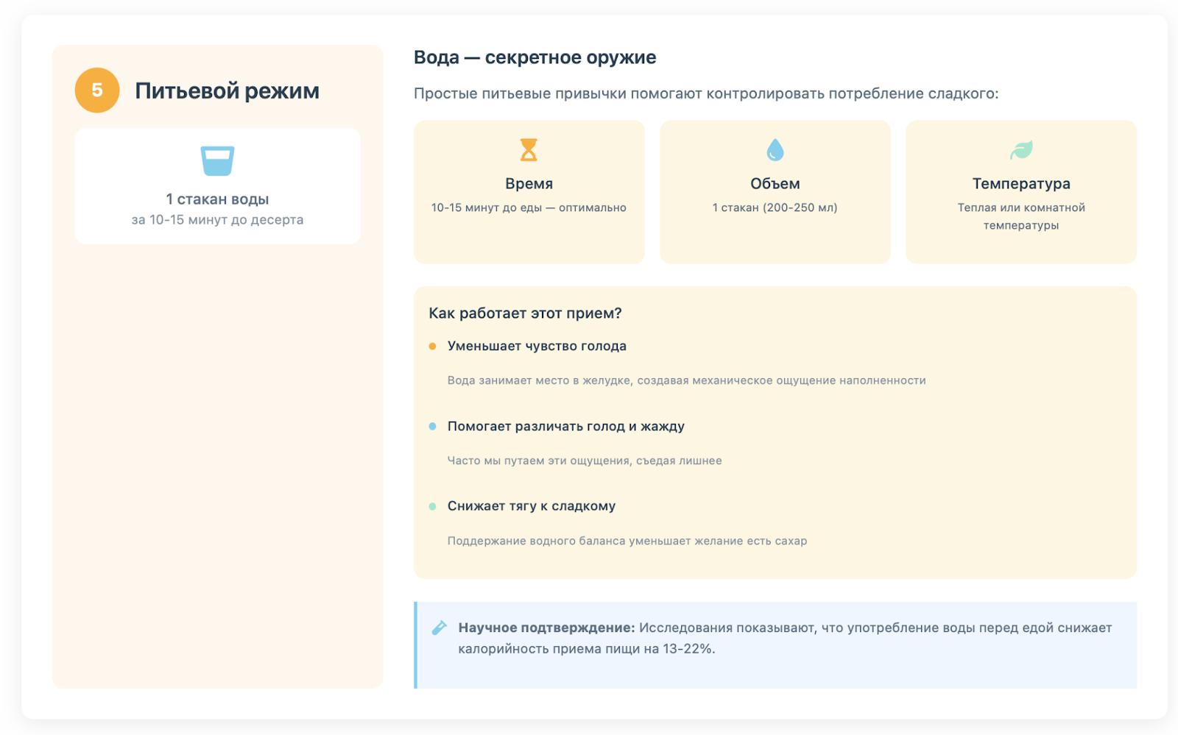Click the Питьевой режим heading
This screenshot has width=1178, height=735.
point(227,91)
